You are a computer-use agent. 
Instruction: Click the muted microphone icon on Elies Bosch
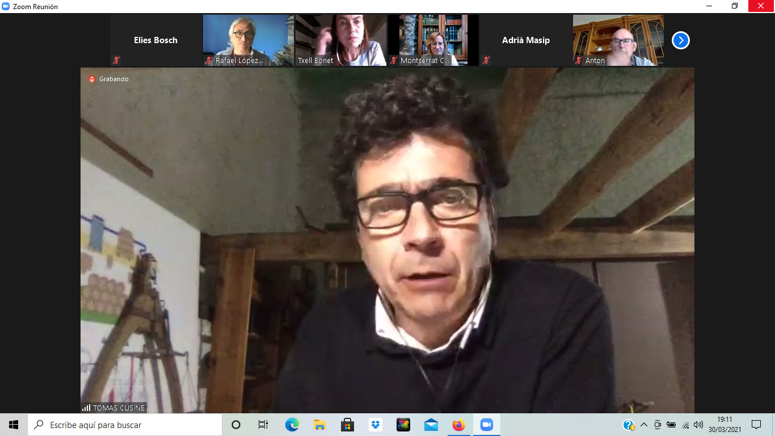pos(116,60)
